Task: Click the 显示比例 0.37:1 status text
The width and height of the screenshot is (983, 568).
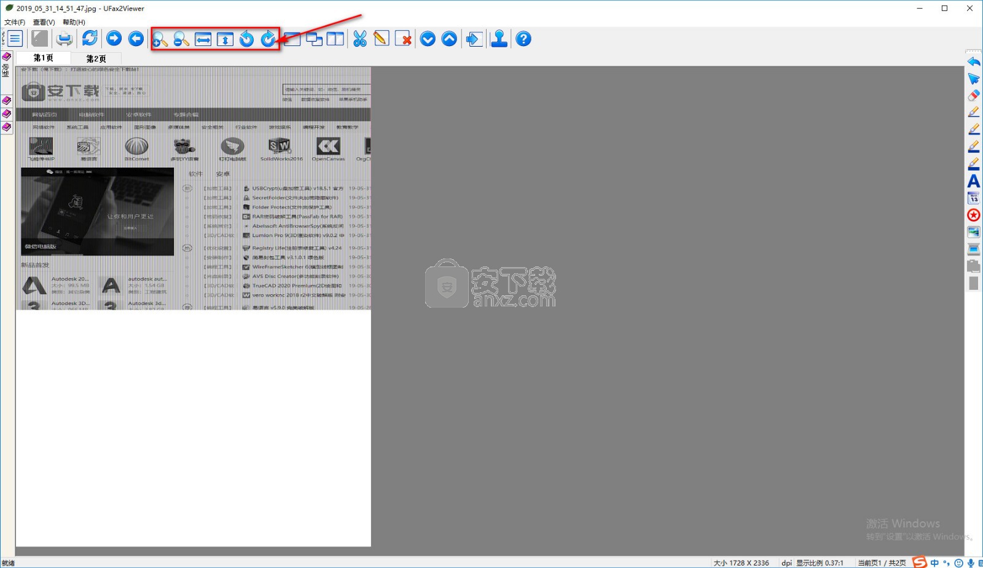Action: tap(820, 563)
